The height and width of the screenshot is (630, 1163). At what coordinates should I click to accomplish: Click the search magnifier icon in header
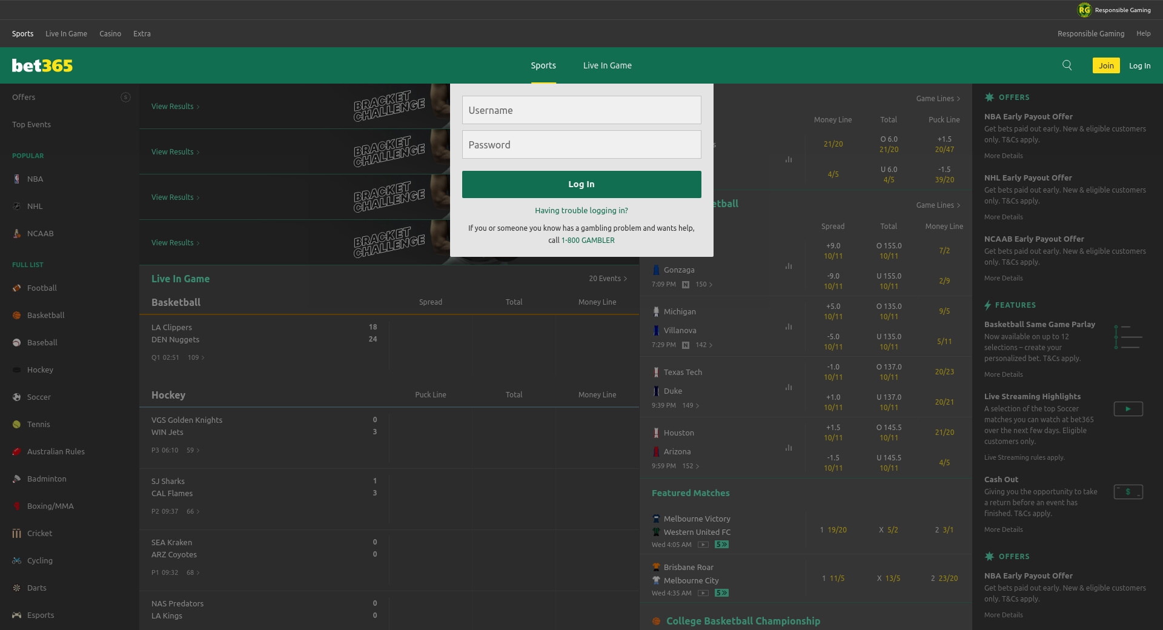point(1067,65)
